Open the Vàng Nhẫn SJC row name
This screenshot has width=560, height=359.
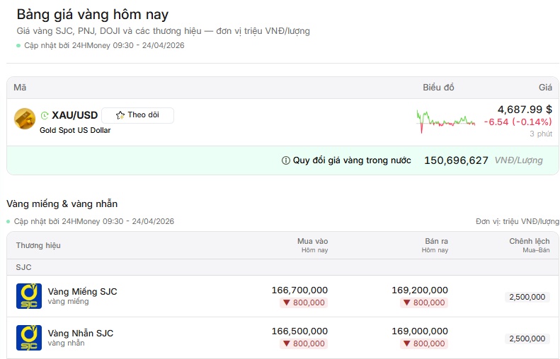click(x=81, y=334)
